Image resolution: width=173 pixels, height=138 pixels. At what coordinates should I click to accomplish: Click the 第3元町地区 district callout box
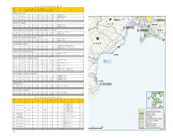tap(106, 84)
